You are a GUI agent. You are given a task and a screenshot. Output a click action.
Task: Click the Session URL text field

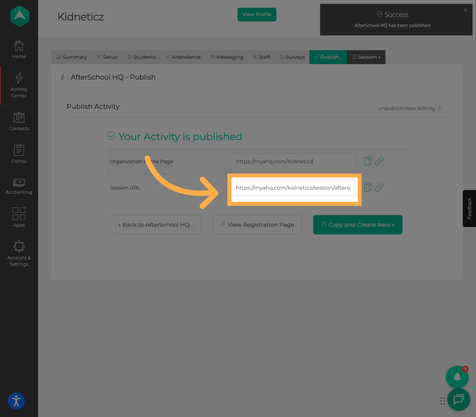293,188
